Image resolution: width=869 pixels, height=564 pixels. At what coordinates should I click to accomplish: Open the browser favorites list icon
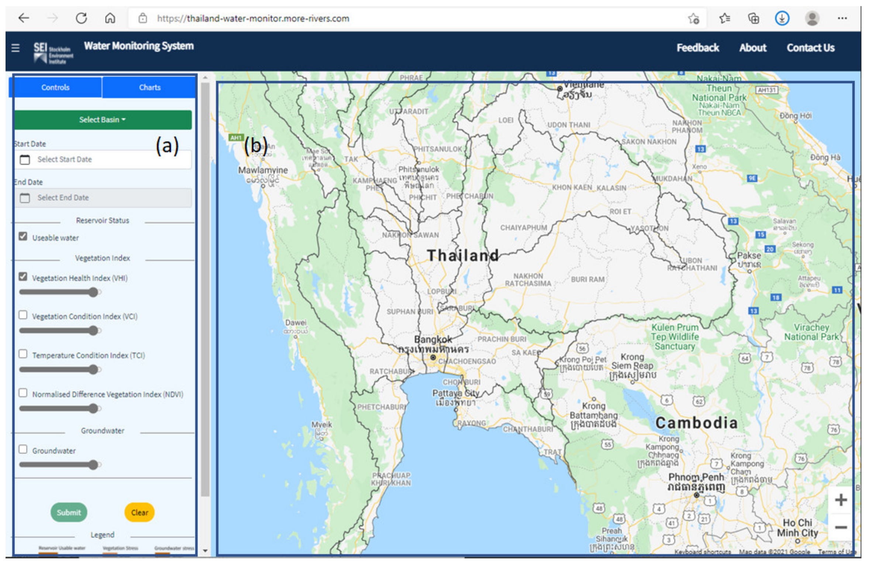724,18
